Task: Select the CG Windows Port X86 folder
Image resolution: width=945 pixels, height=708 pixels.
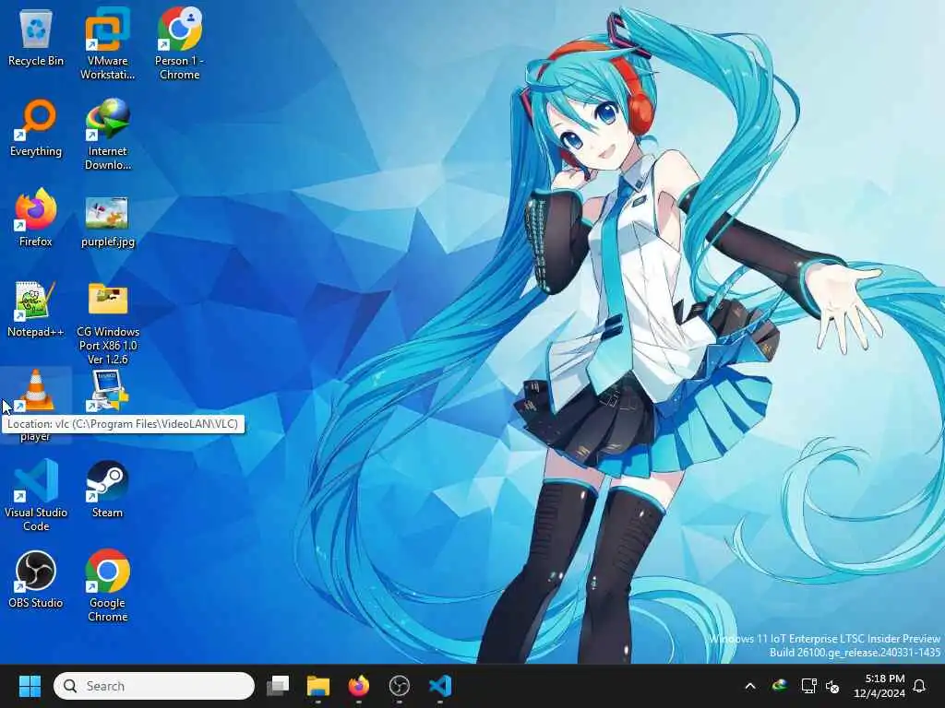Action: coord(107,322)
